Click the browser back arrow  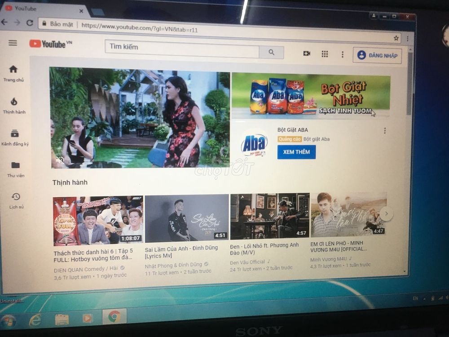click(x=4, y=22)
